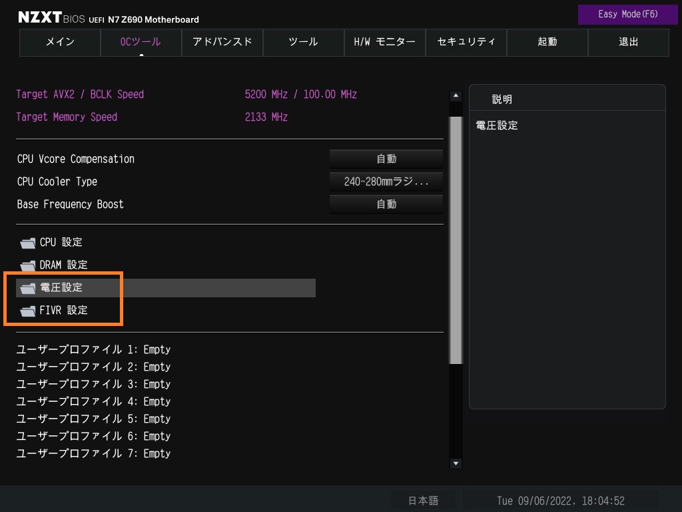Image resolution: width=682 pixels, height=512 pixels.
Task: Click the Target Memory Speed label
Action: [x=67, y=117]
